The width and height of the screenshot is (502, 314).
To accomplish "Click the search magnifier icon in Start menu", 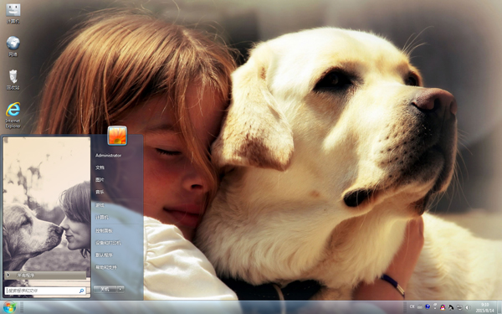I will [x=82, y=291].
